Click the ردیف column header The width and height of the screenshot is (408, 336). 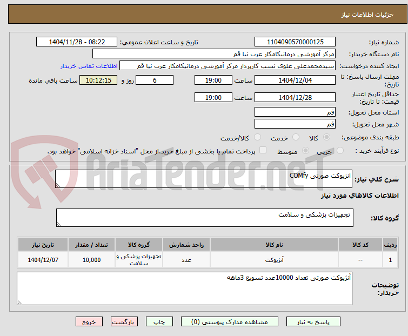[390, 245]
